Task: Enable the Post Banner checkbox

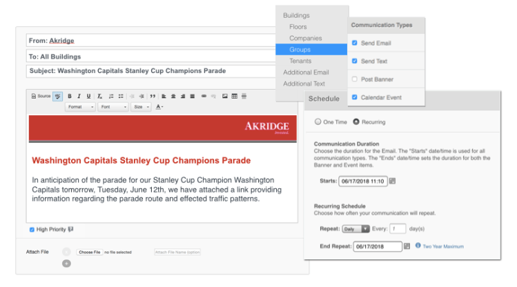Action: (354, 79)
